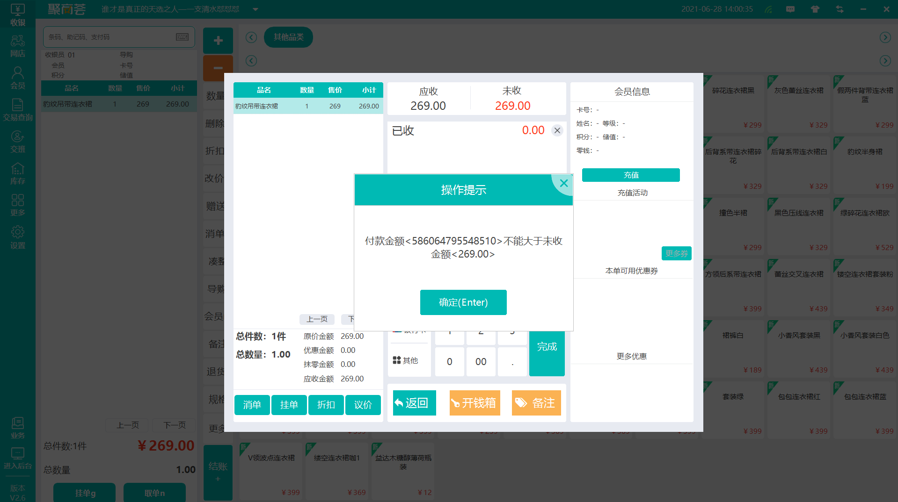Open the 更多 more sidebar icon
This screenshot has height=502, width=898.
coord(18,206)
